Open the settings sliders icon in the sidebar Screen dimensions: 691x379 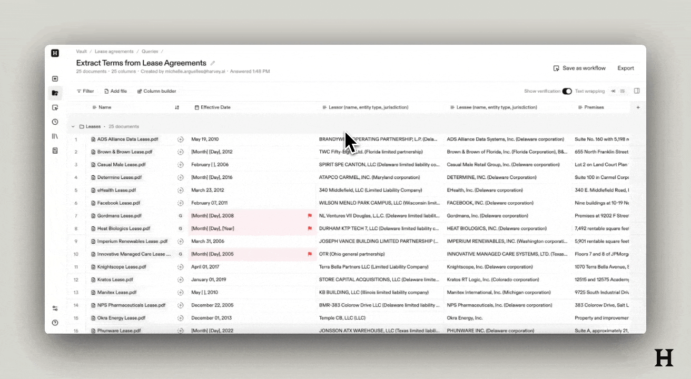click(x=55, y=308)
